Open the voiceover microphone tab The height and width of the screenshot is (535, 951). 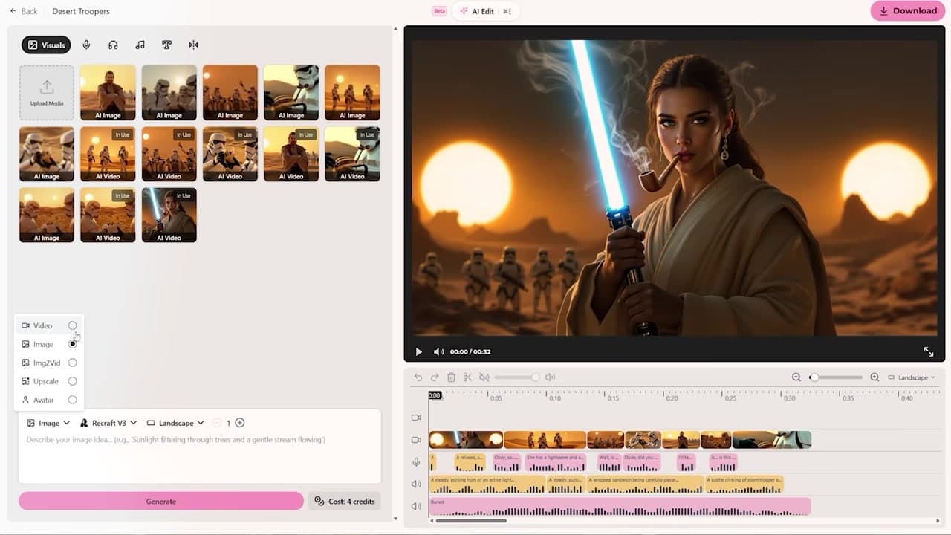click(86, 45)
